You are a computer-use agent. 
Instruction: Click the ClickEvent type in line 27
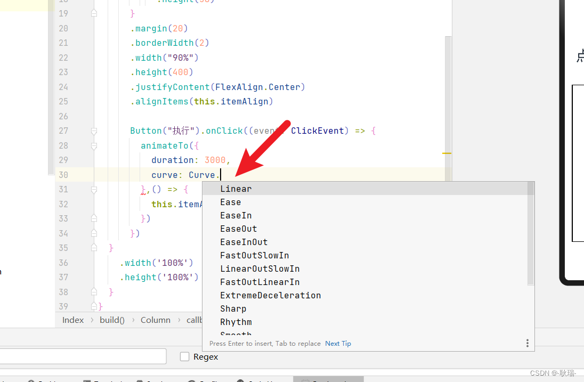(x=318, y=131)
